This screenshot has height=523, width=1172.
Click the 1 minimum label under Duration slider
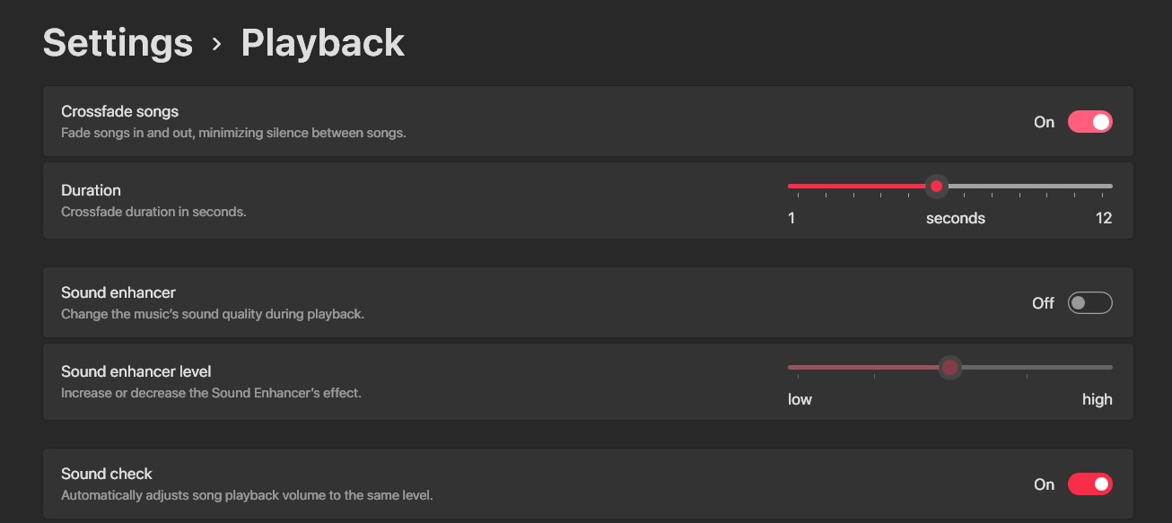click(x=792, y=218)
